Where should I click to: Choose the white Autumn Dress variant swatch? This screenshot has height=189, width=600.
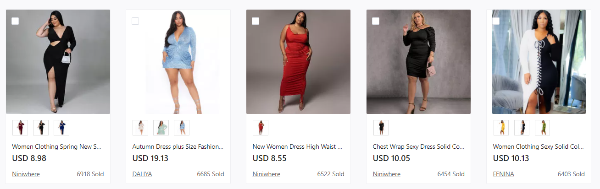140,128
